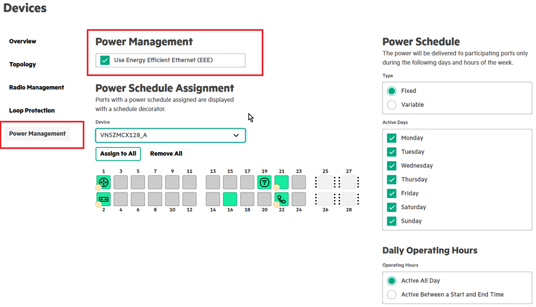Select the Variable schedule type
The width and height of the screenshot is (536, 307).
tap(392, 105)
